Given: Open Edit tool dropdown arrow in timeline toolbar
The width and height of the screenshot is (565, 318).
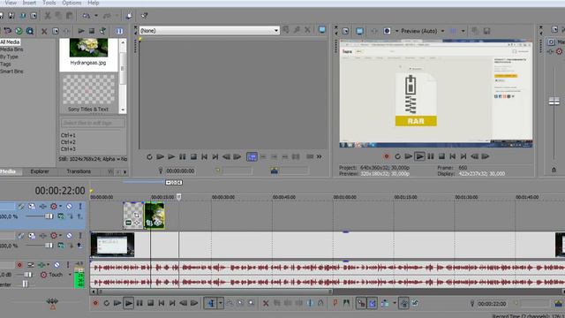Looking at the screenshot, I should (221, 303).
